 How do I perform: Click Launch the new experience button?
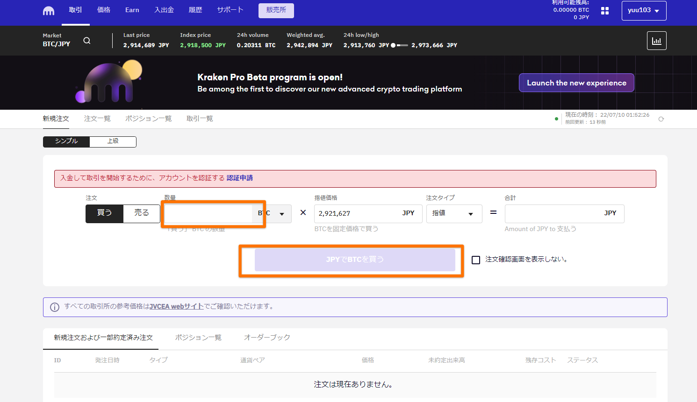(576, 83)
